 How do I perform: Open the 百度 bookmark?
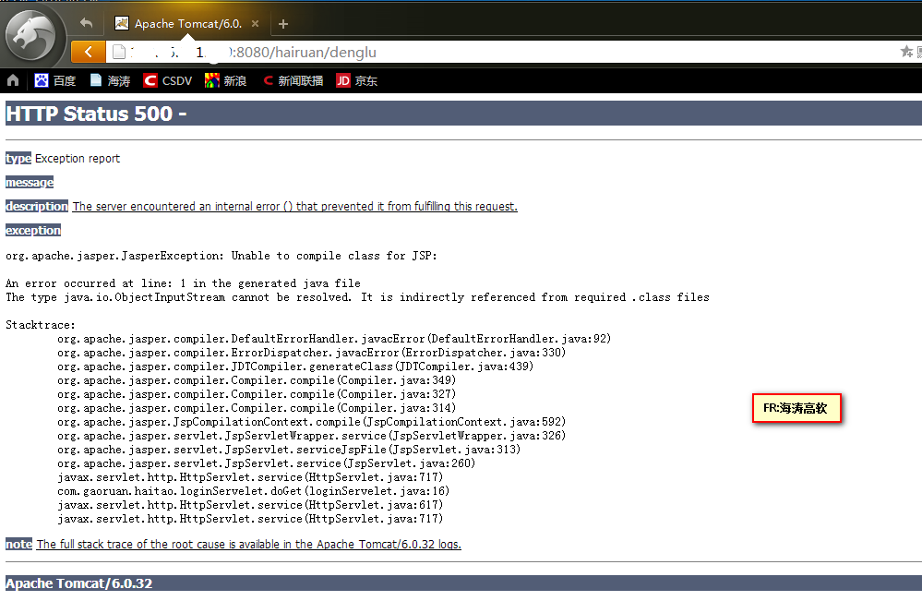pyautogui.click(x=55, y=80)
